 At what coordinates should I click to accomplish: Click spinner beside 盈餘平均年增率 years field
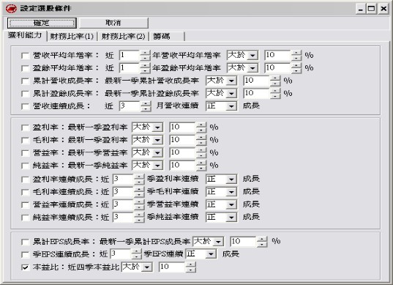(145, 68)
